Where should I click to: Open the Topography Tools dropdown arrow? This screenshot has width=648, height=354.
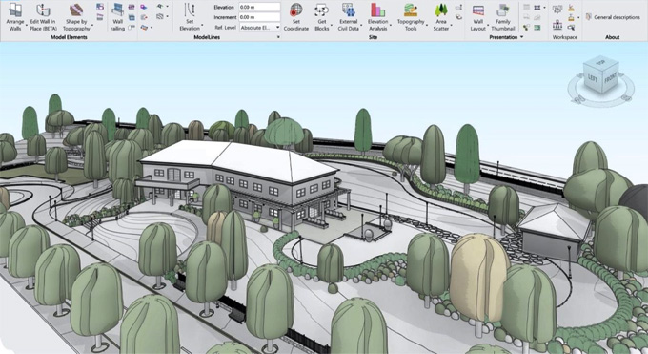tap(427, 25)
